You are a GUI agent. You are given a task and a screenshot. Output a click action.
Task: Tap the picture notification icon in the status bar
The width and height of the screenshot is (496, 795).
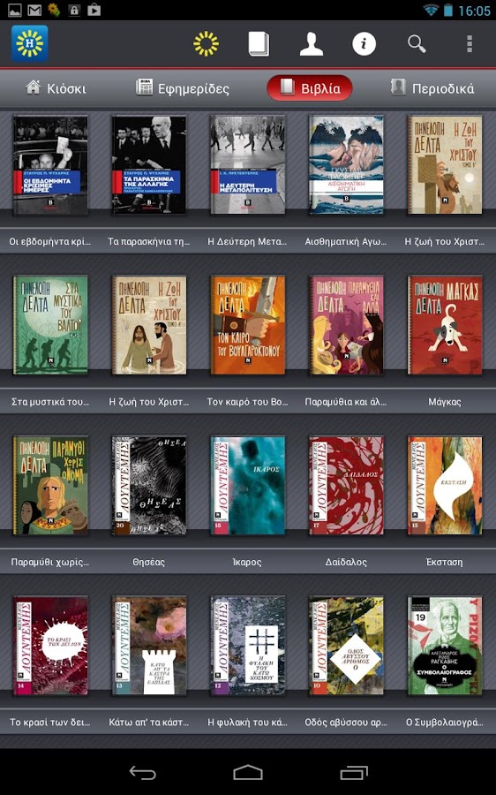pyautogui.click(x=15, y=10)
